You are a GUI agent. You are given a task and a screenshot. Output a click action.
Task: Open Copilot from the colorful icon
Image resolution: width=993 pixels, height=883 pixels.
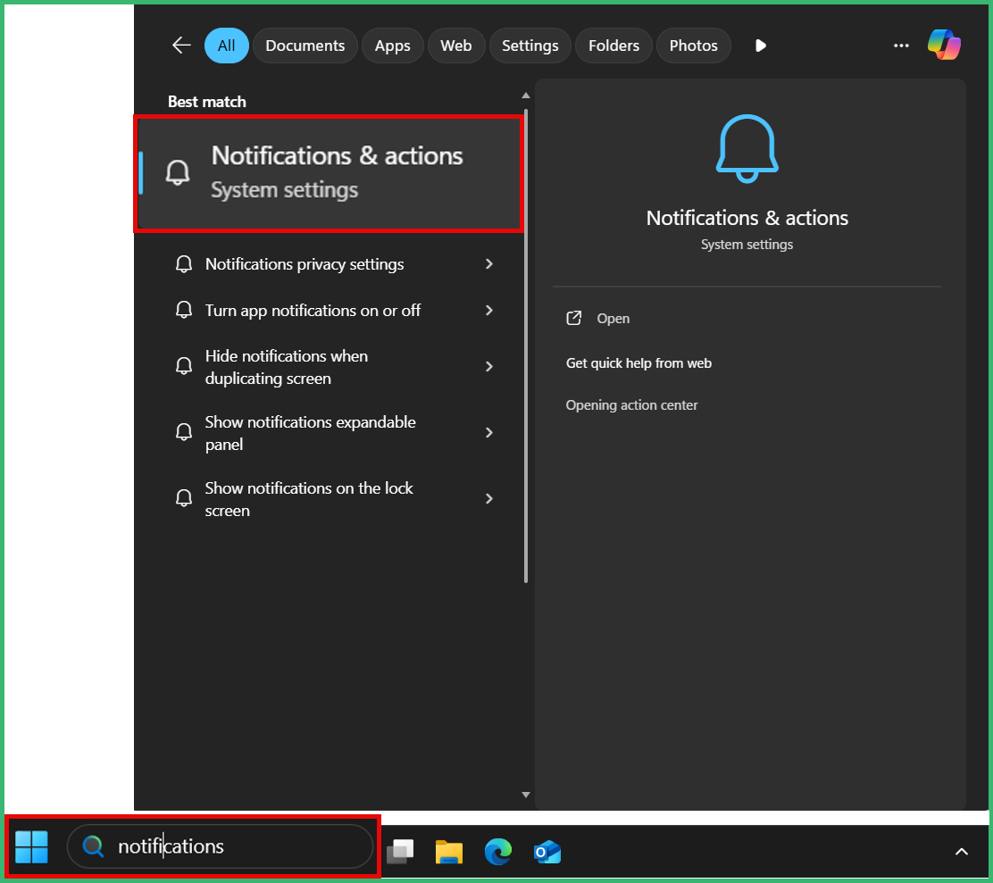pyautogui.click(x=944, y=45)
